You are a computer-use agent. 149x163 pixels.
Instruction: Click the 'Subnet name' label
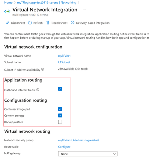[13, 62]
